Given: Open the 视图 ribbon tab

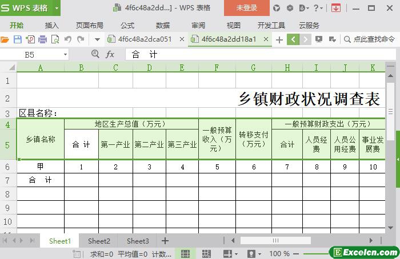Looking at the screenshot, I should pos(233,25).
